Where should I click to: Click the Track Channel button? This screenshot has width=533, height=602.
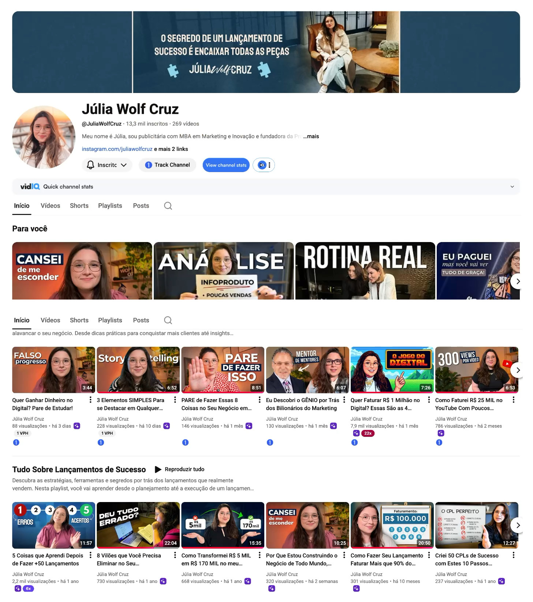pyautogui.click(x=168, y=165)
